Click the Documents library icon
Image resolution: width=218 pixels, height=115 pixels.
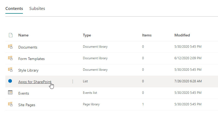pyautogui.click(x=10, y=47)
